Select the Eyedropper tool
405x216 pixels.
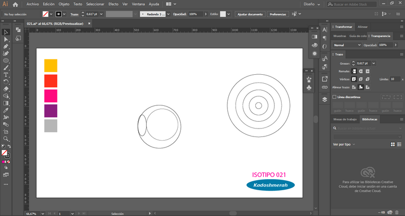pyautogui.click(x=6, y=111)
